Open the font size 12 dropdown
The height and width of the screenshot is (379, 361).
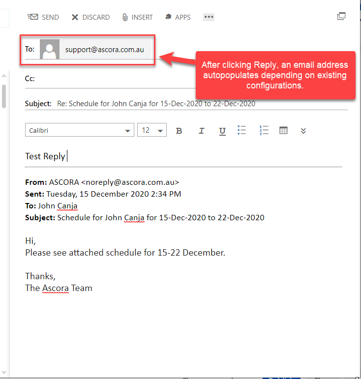152,130
